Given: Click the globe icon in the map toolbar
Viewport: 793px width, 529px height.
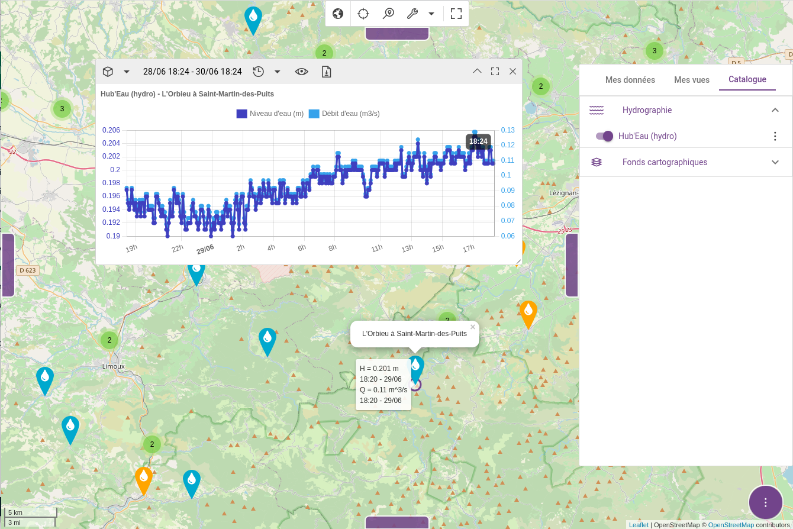Looking at the screenshot, I should 338,14.
